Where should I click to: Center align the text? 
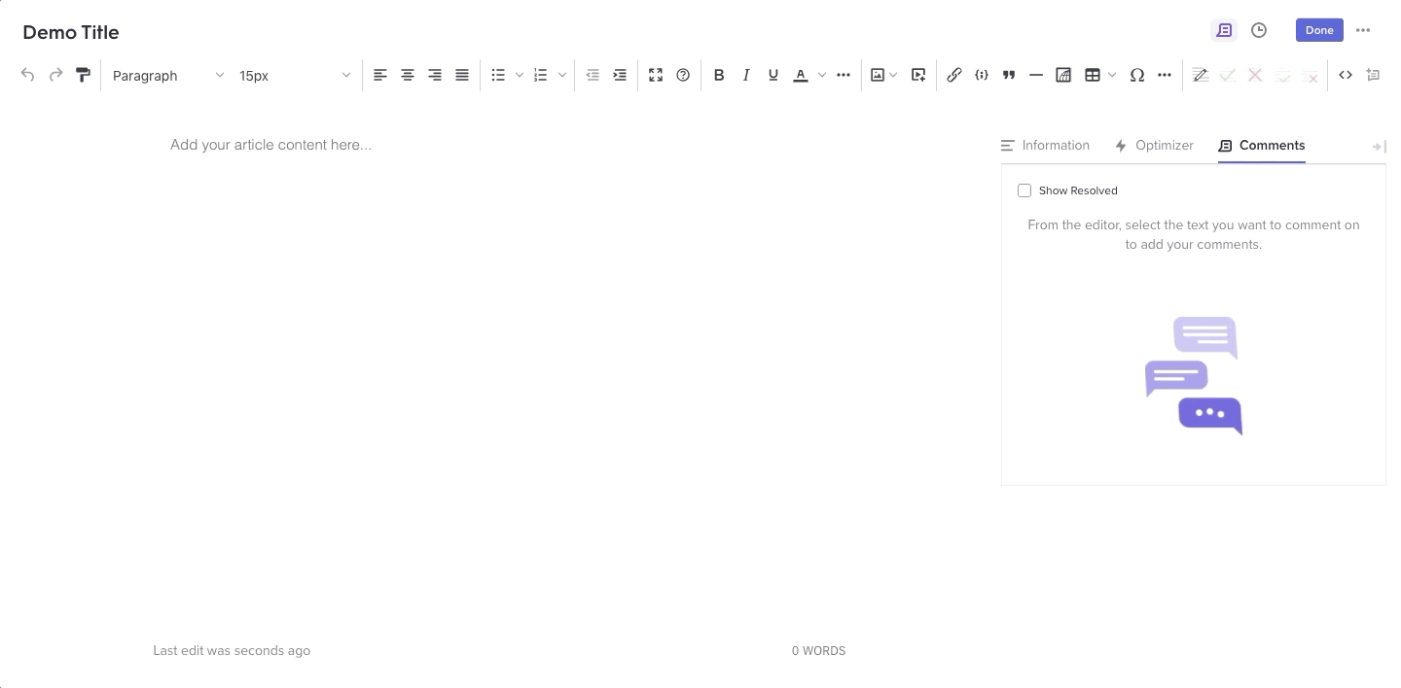[x=408, y=75]
